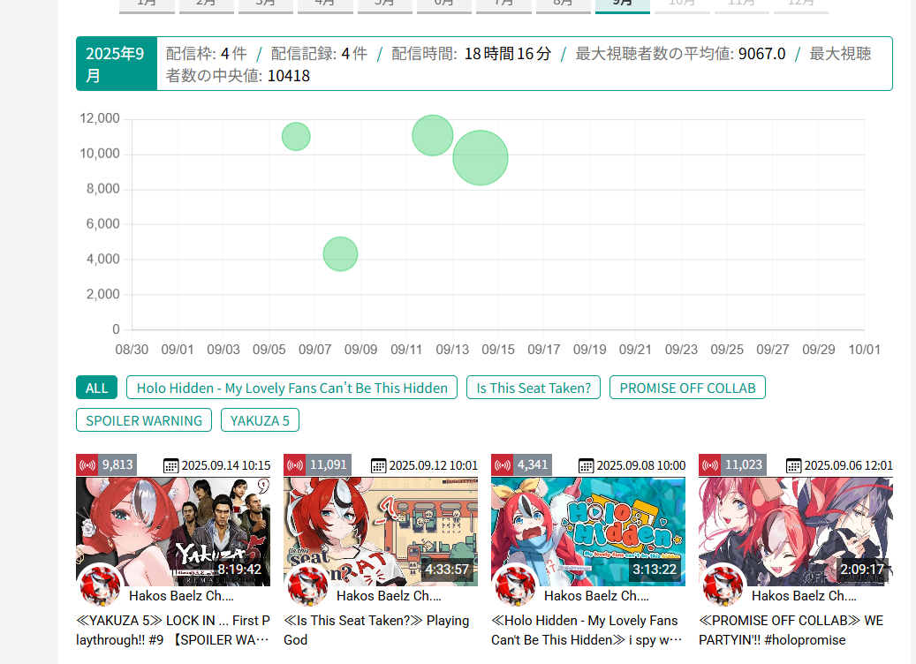
Task: Open Is This Seat Taken Playing God title
Action: (x=377, y=630)
